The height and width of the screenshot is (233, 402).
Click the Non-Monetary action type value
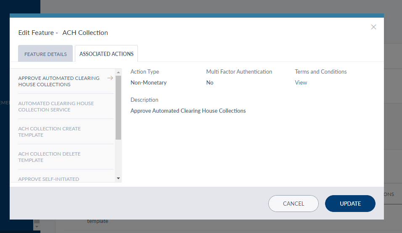click(x=148, y=82)
